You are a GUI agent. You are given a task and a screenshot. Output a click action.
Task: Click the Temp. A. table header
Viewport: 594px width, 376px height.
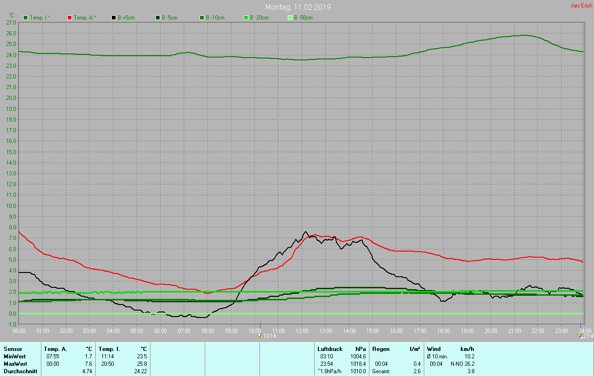55,349
